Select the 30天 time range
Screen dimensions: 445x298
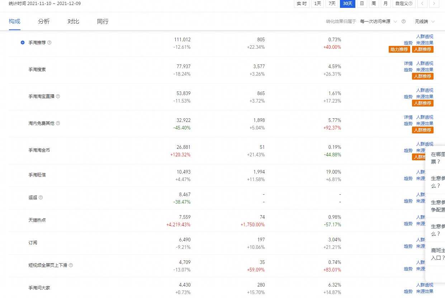click(x=347, y=4)
